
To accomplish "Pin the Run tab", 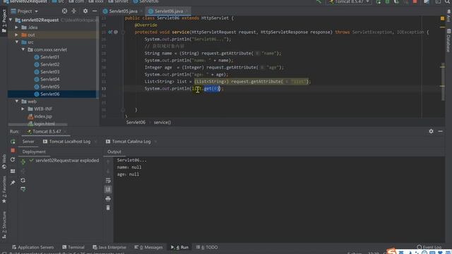I will [13, 183].
